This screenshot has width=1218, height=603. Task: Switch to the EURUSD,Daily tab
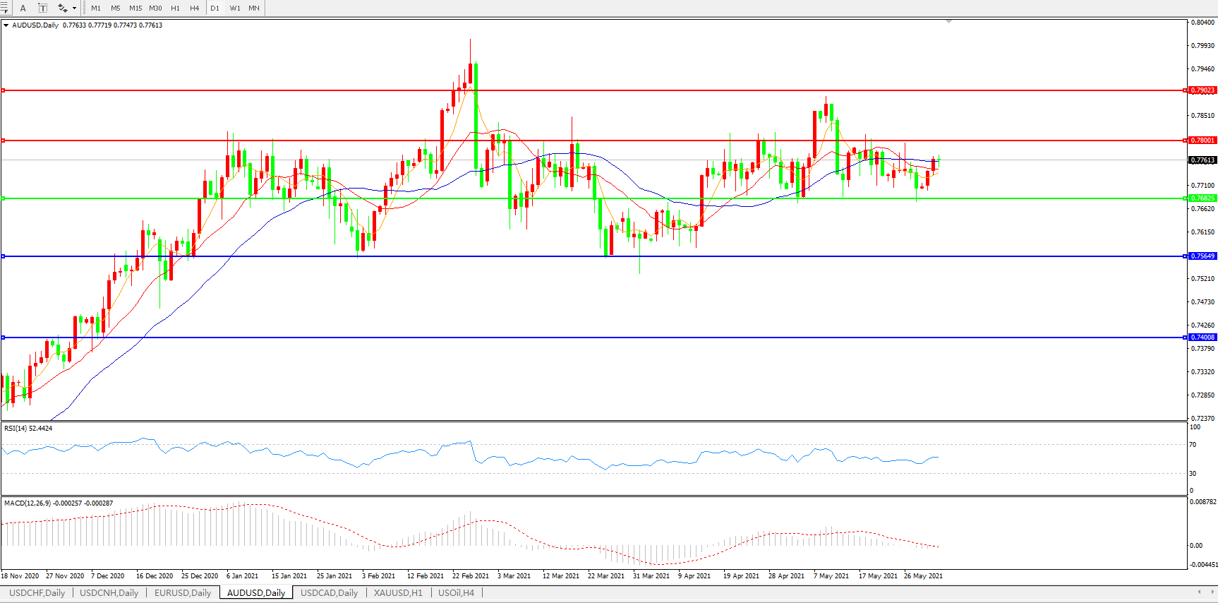click(183, 592)
